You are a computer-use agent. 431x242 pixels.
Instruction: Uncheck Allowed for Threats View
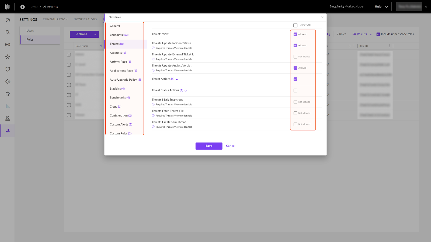click(295, 34)
